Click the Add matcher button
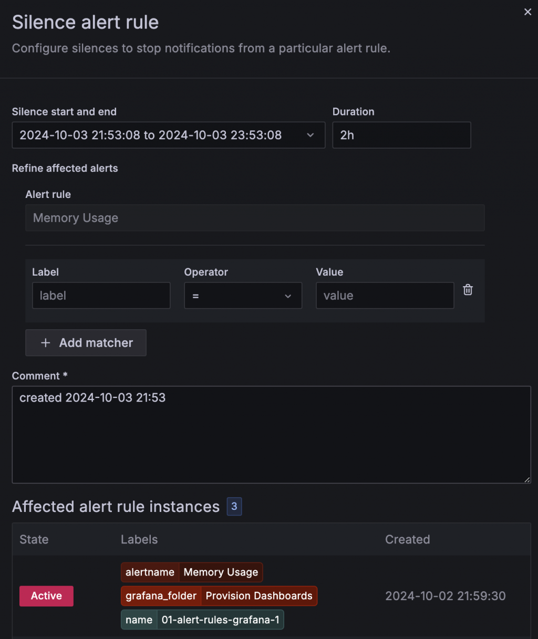The height and width of the screenshot is (639, 538). [x=86, y=343]
